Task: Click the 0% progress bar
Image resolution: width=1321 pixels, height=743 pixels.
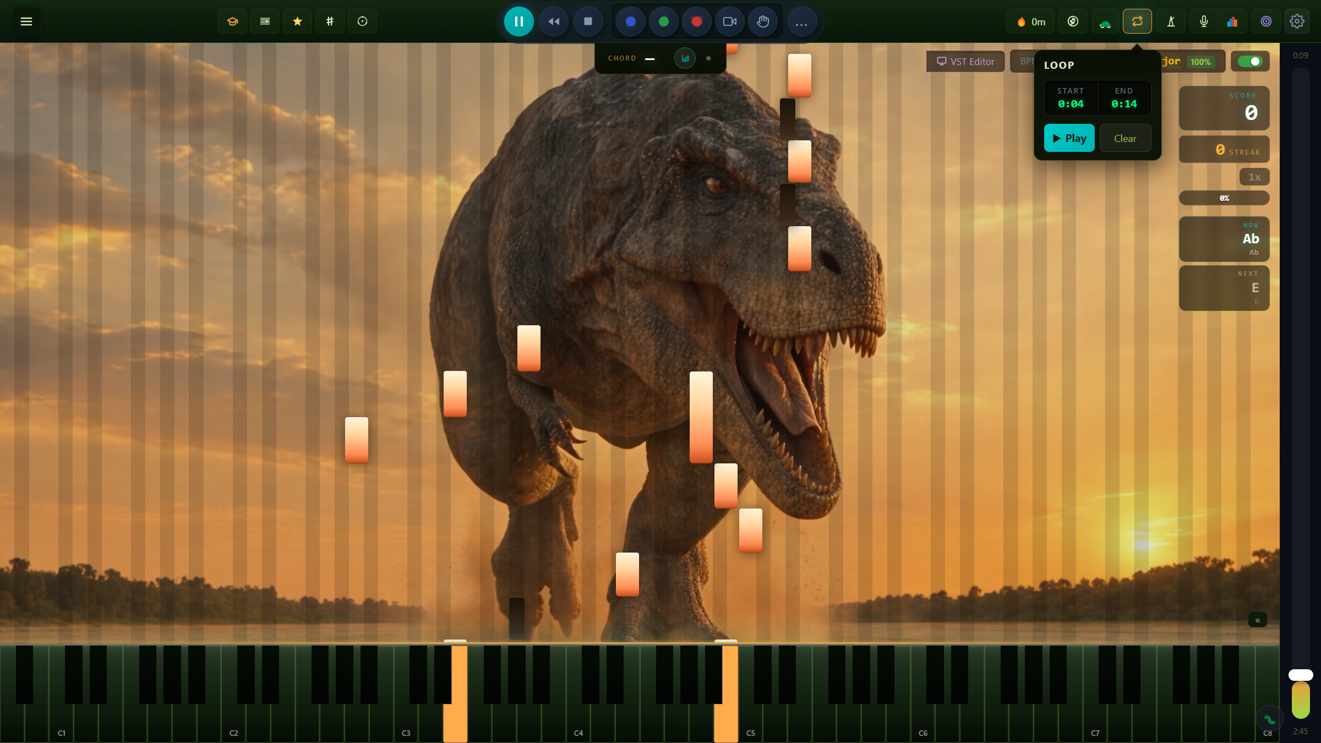Action: 1224,198
